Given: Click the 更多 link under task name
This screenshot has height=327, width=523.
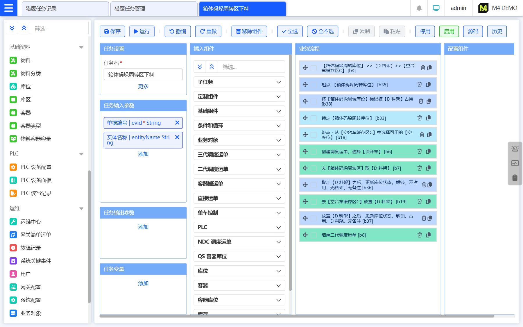Looking at the screenshot, I should click(143, 87).
